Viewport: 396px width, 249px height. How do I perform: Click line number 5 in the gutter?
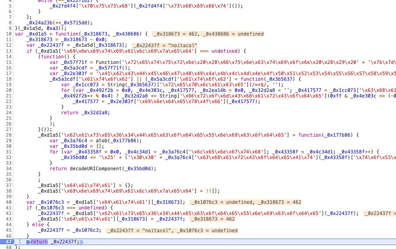(x=10, y=6)
